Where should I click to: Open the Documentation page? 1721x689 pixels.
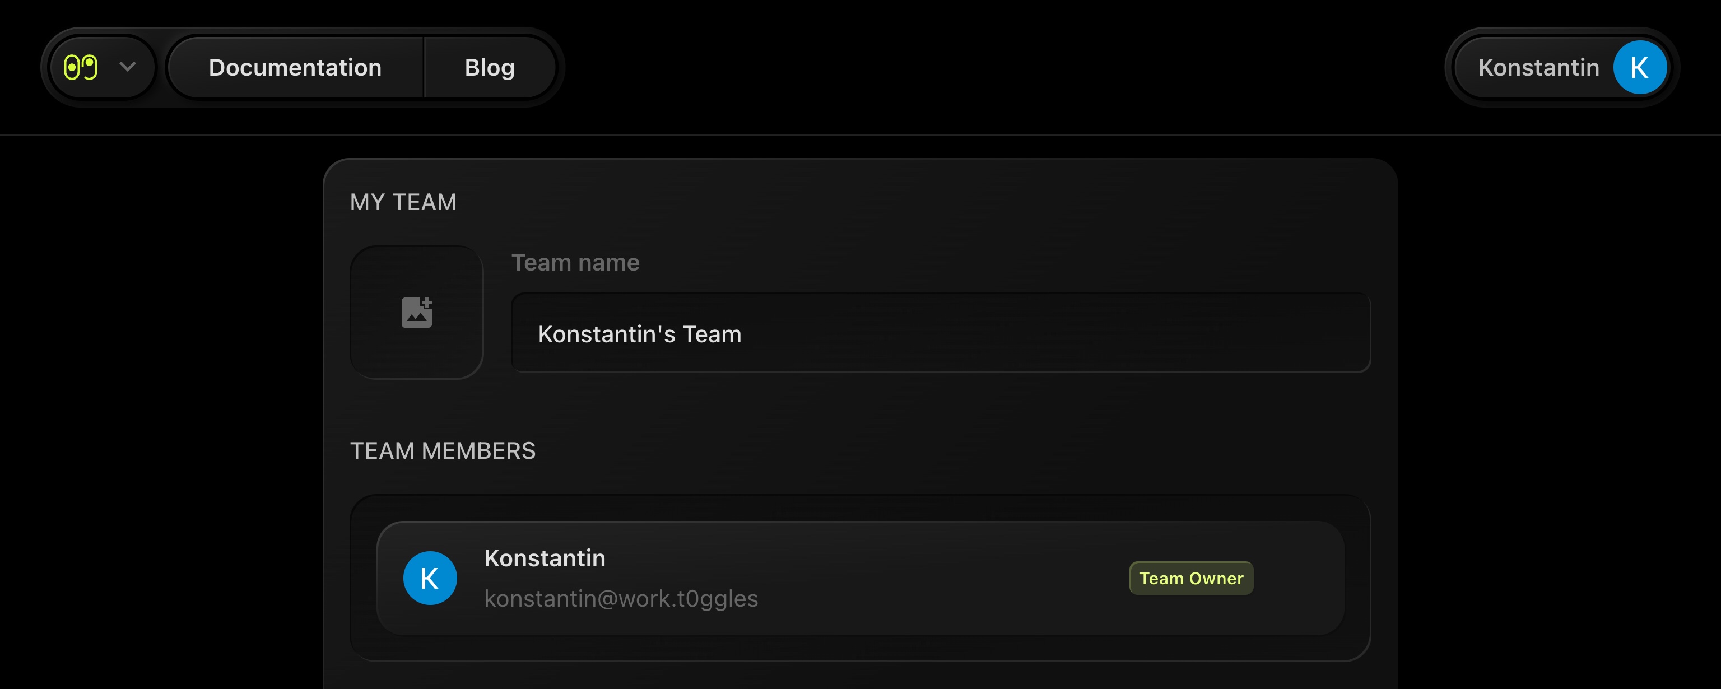295,67
